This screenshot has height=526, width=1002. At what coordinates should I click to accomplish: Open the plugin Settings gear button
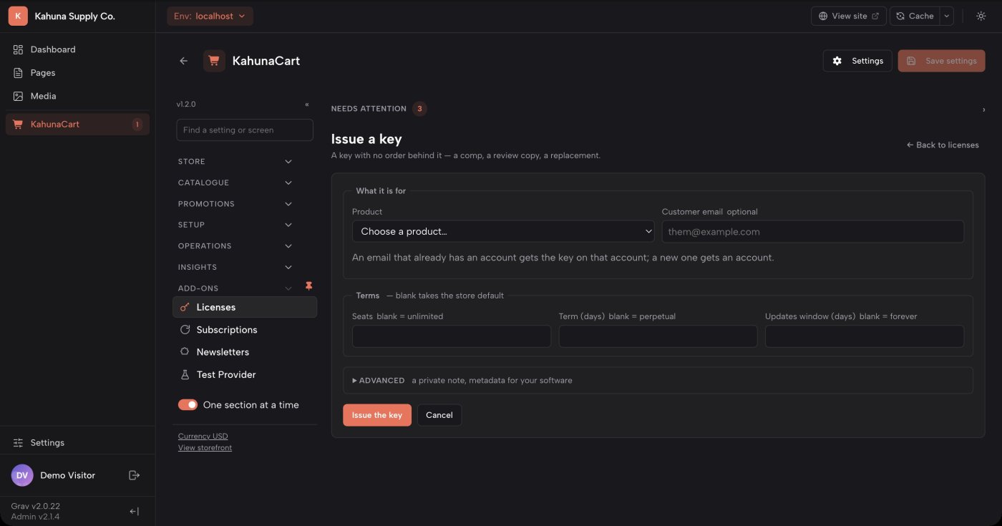tap(857, 61)
